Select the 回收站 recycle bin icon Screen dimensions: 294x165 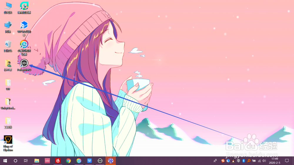click(8, 46)
